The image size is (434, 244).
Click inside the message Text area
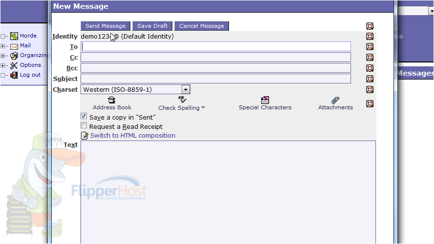tap(228, 192)
